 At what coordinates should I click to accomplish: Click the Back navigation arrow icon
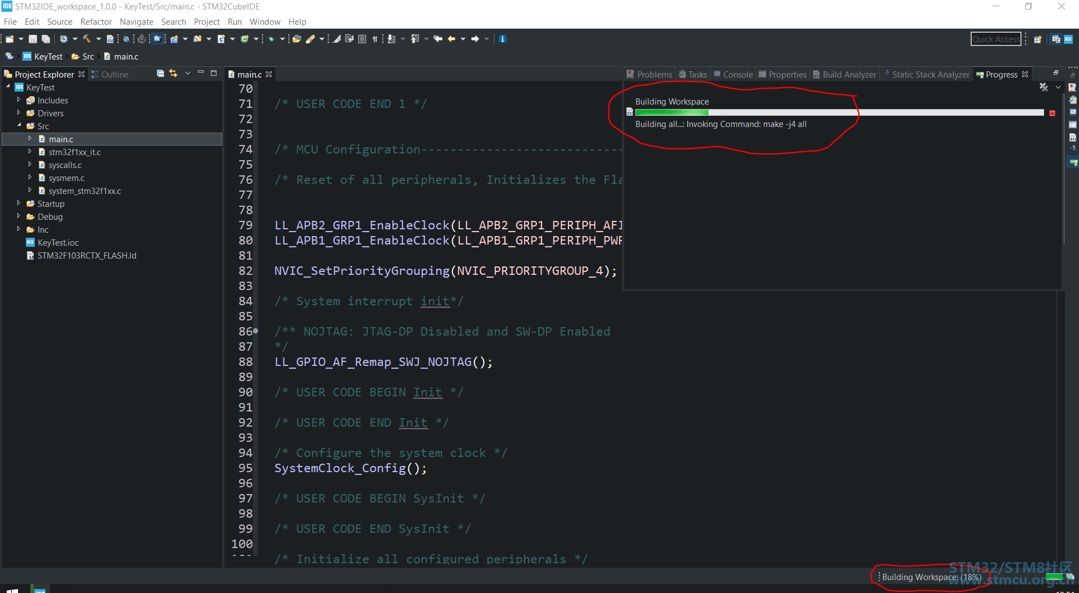tap(452, 39)
